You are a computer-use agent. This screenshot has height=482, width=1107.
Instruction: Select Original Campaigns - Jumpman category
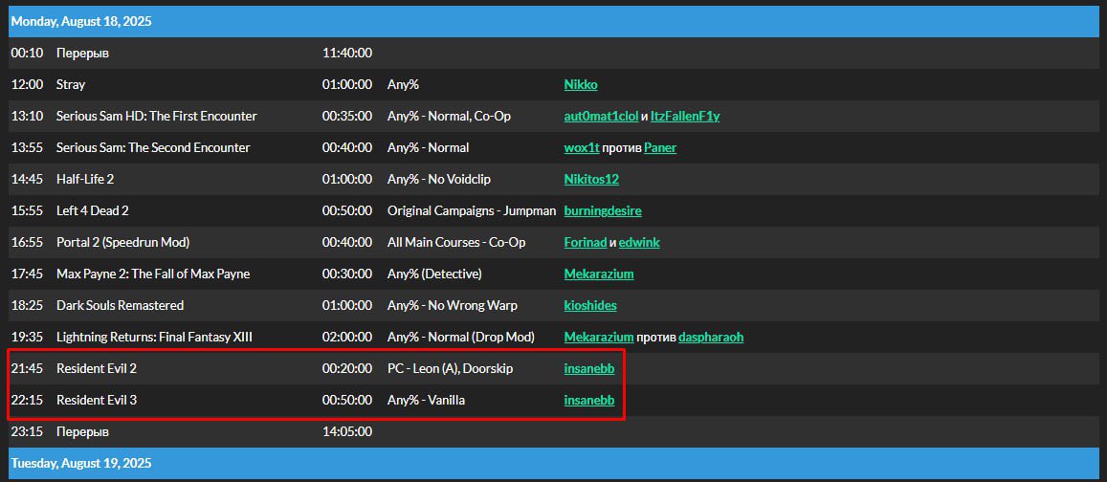[470, 211]
